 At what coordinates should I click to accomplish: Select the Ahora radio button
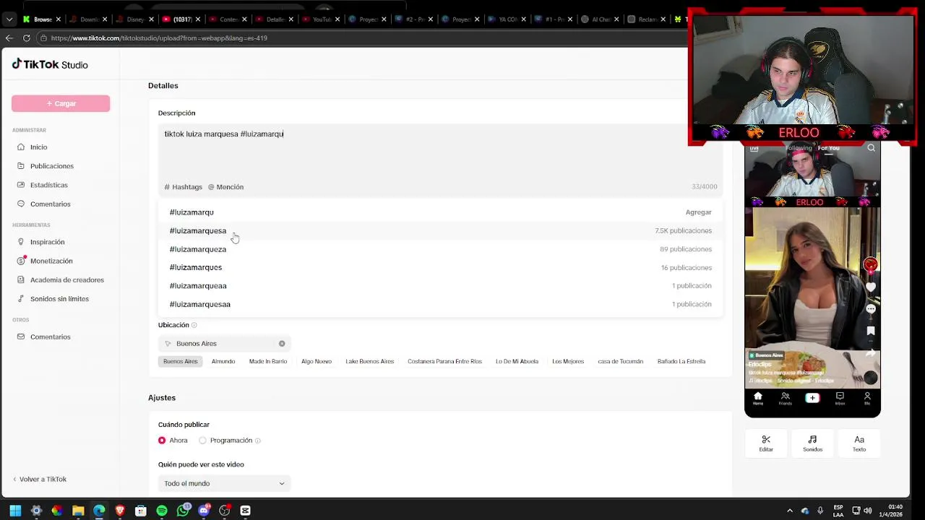click(162, 441)
